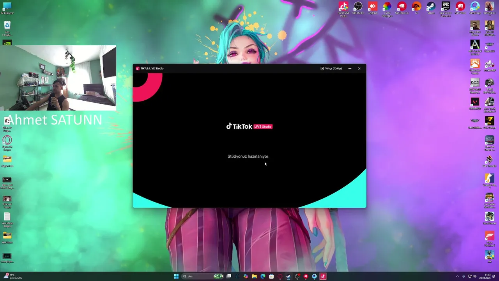
Task: Select the Bu bilgisayar desktop icon
Action: 7,8
